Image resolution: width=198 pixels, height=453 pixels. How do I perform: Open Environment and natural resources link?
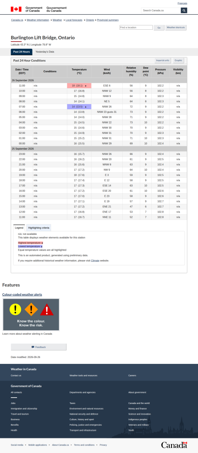tap(86, 409)
